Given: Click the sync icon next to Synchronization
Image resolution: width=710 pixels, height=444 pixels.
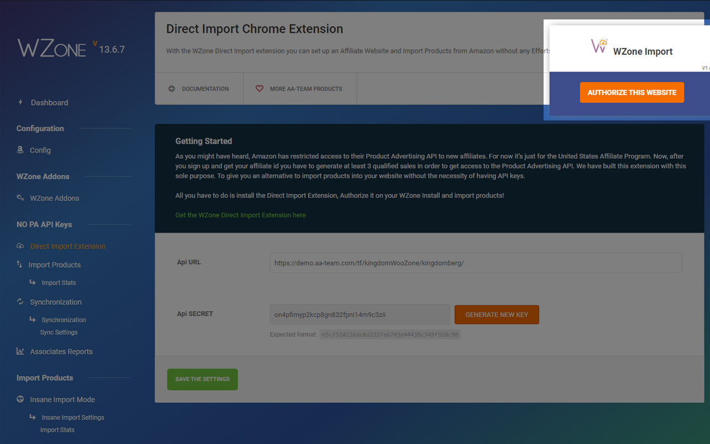Looking at the screenshot, I should click(x=20, y=301).
